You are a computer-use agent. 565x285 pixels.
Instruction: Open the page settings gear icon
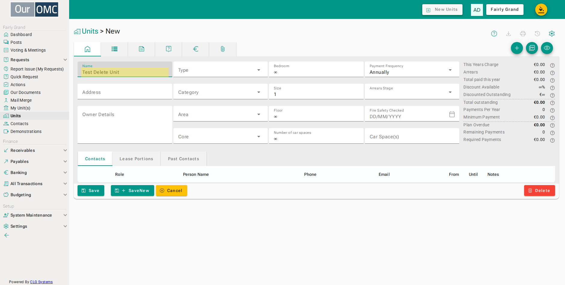point(552,34)
